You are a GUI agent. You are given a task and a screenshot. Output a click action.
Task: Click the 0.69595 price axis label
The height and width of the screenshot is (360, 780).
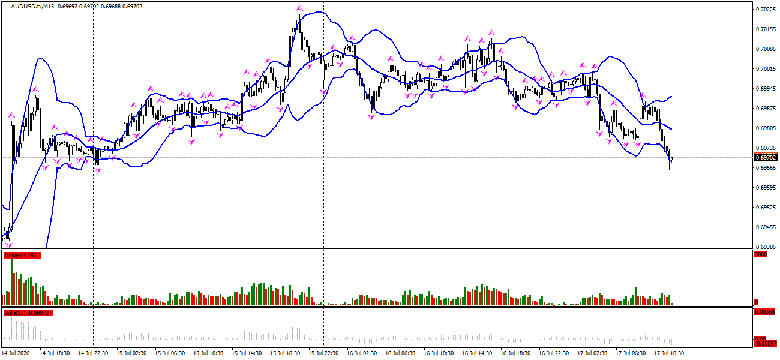pos(766,187)
